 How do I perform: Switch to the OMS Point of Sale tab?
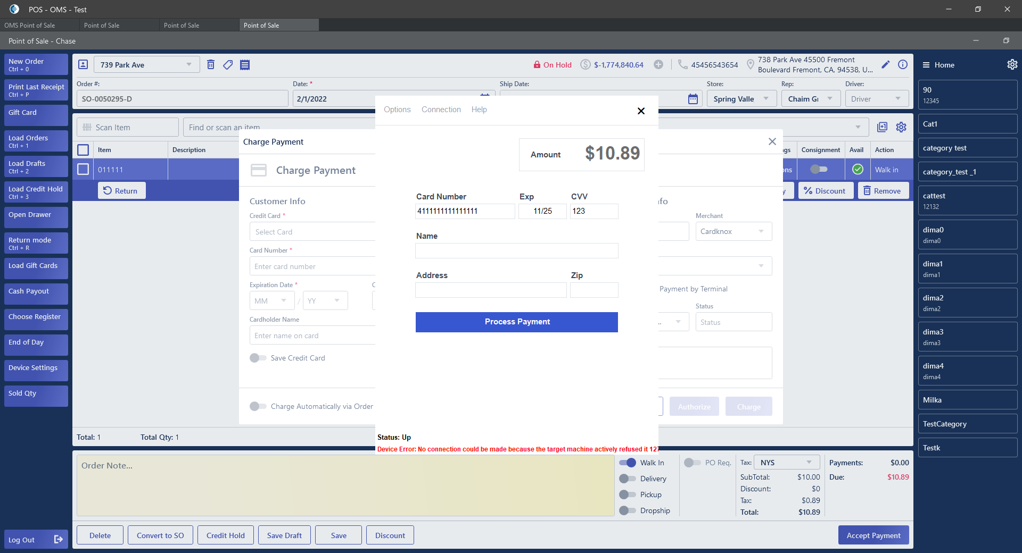tap(40, 25)
